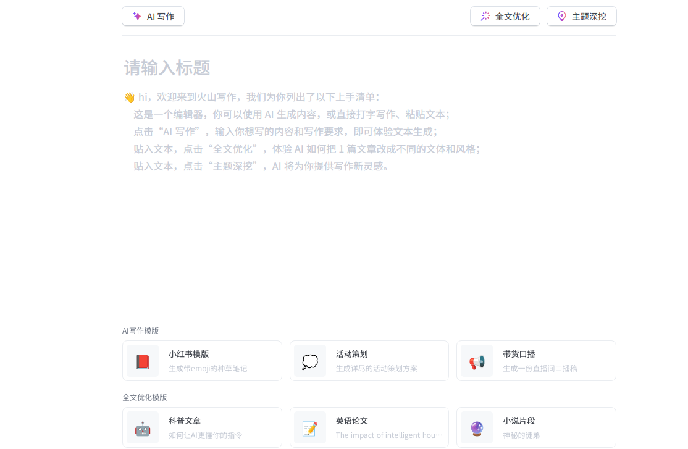Open the 英语论文 optimization template

[369, 427]
